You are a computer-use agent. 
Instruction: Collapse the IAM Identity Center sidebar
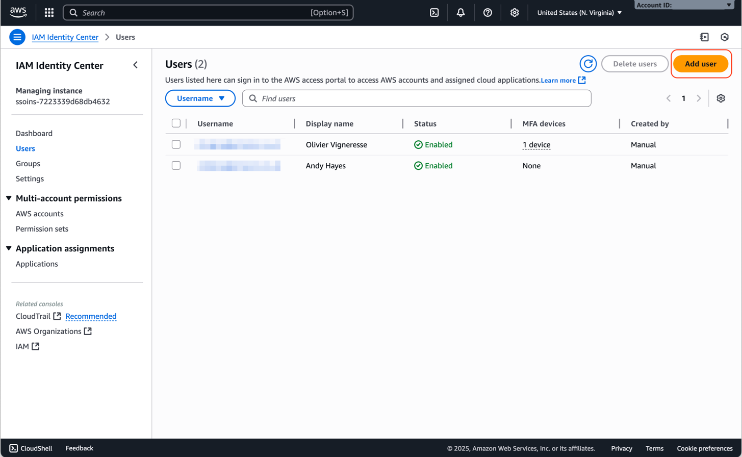coord(135,65)
